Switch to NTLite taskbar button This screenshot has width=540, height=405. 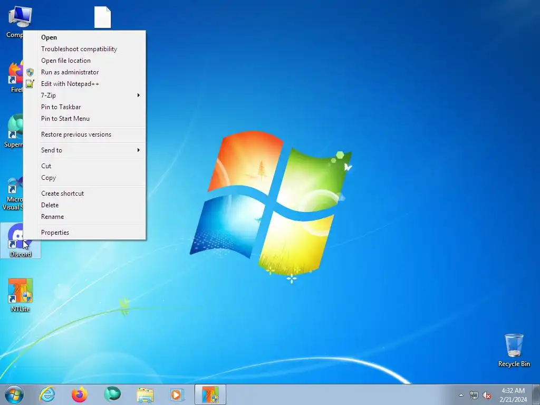pyautogui.click(x=210, y=394)
